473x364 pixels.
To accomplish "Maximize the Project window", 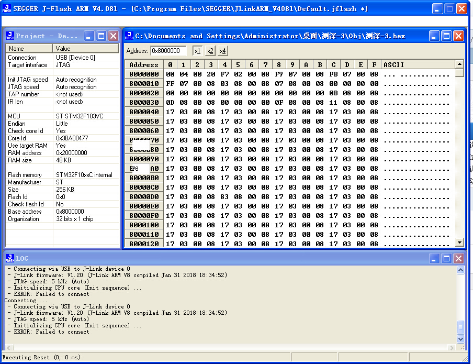I will 101,36.
